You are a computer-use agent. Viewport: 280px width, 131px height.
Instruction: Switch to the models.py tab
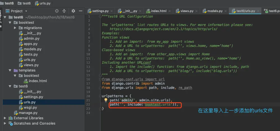point(215,11)
